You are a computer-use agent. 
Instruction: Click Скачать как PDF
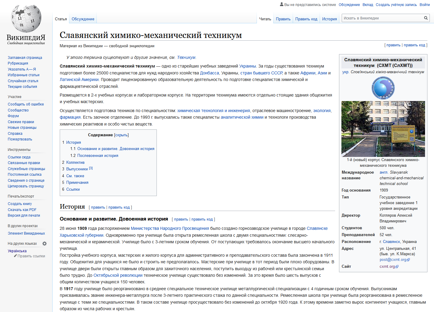[22, 210]
